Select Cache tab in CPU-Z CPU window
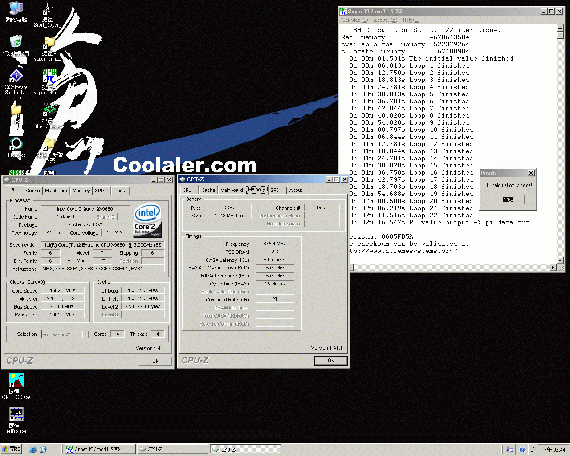 pyautogui.click(x=33, y=191)
